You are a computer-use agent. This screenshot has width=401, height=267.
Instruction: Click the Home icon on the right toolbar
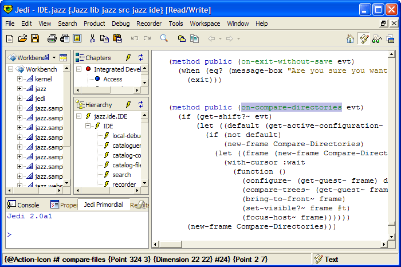[351, 39]
